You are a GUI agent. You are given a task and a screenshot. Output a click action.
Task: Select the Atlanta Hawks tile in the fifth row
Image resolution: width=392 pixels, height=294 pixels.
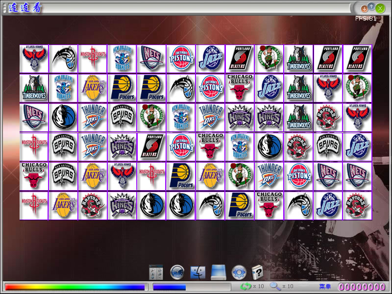click(x=122, y=176)
